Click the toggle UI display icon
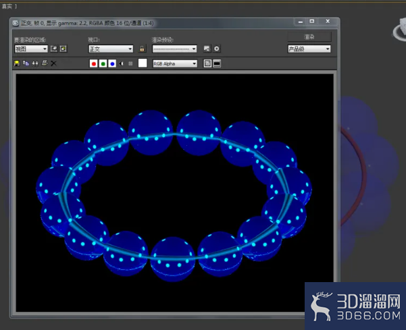The image size is (406, 330). pyautogui.click(x=217, y=63)
